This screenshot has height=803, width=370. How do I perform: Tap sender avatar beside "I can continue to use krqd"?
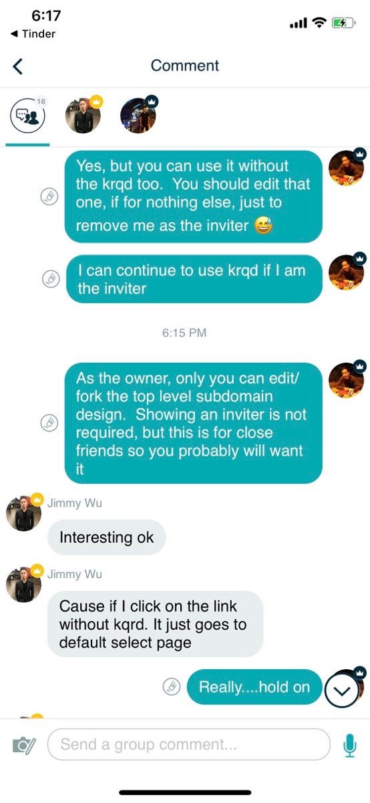point(347,271)
